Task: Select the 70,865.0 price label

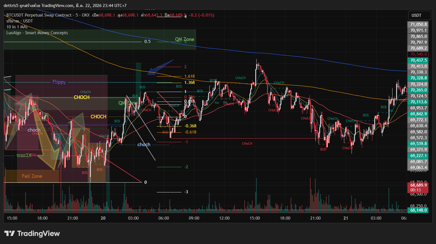Action: (418, 36)
